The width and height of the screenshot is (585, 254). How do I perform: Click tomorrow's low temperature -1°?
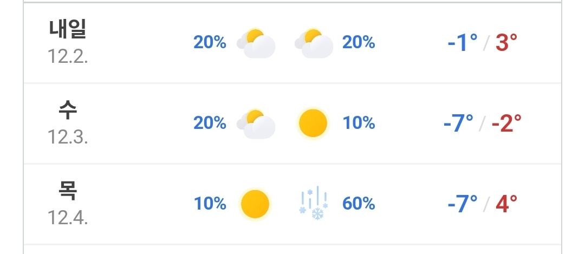pos(463,43)
